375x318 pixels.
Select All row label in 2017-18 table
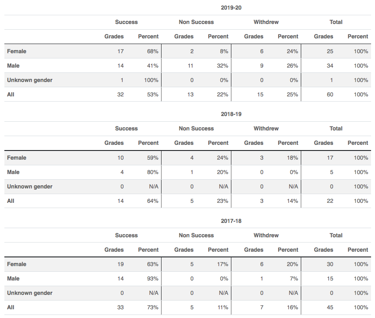click(x=10, y=307)
